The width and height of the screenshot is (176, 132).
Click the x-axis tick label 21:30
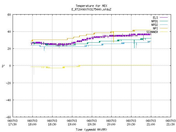click(170, 124)
